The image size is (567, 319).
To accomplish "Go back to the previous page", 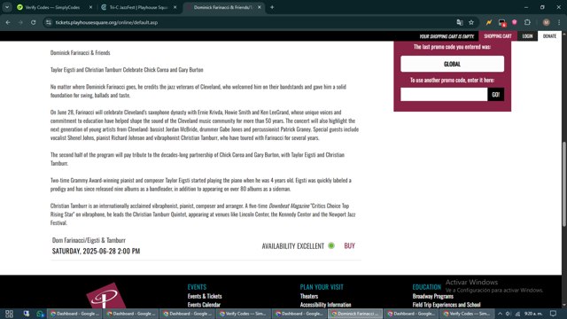I will tap(8, 22).
